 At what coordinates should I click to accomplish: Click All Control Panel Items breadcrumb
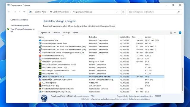59,12
